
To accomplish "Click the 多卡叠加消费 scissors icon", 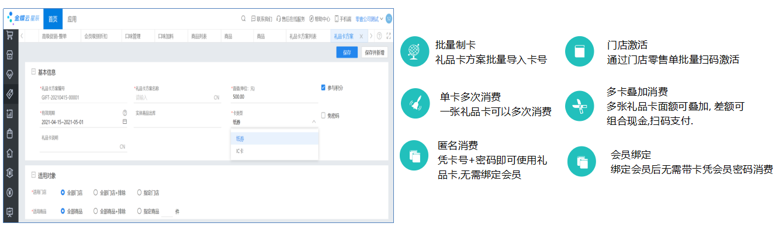I will pyautogui.click(x=580, y=105).
